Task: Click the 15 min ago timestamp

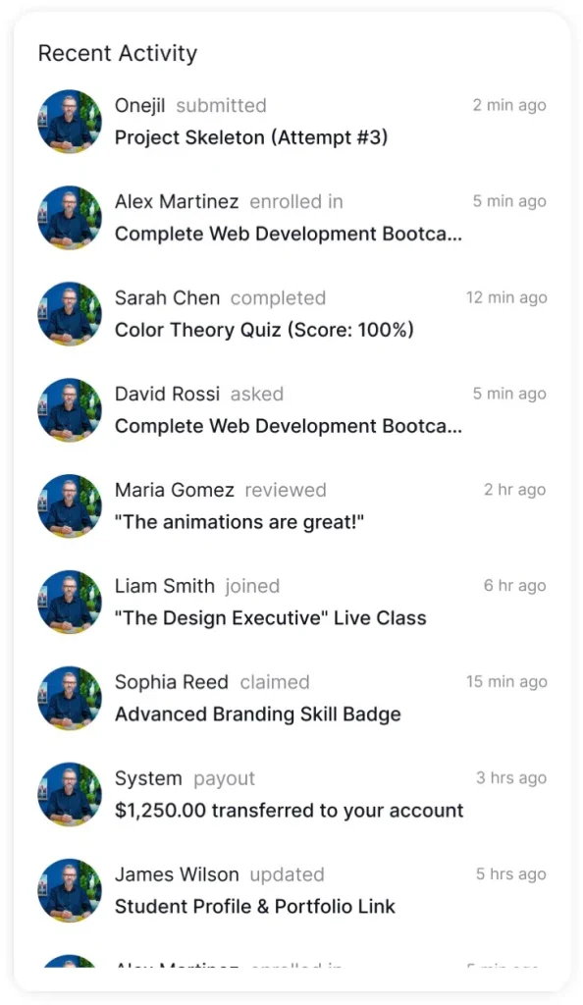Action: coord(506,683)
